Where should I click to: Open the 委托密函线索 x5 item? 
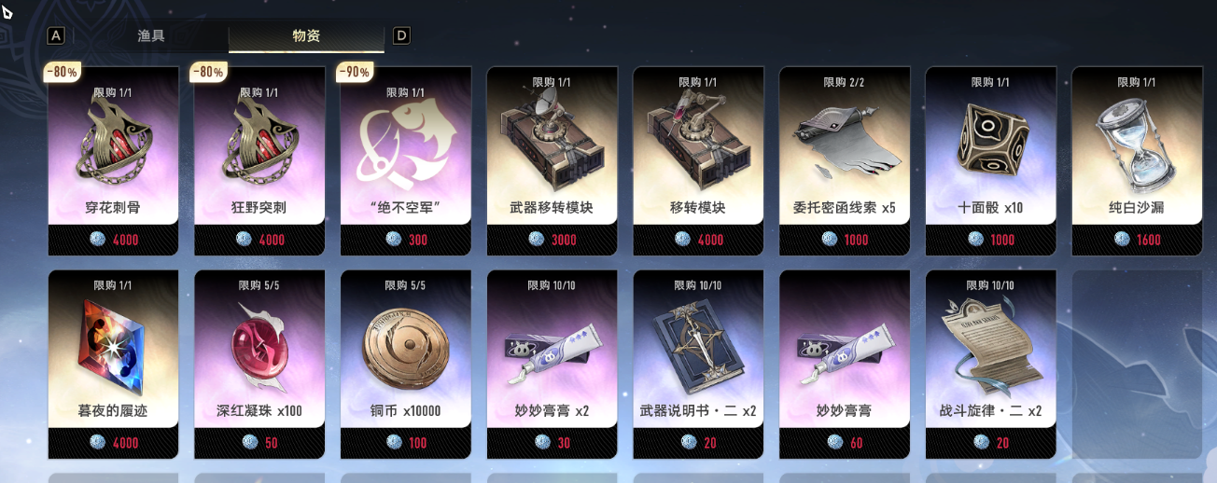tap(845, 161)
